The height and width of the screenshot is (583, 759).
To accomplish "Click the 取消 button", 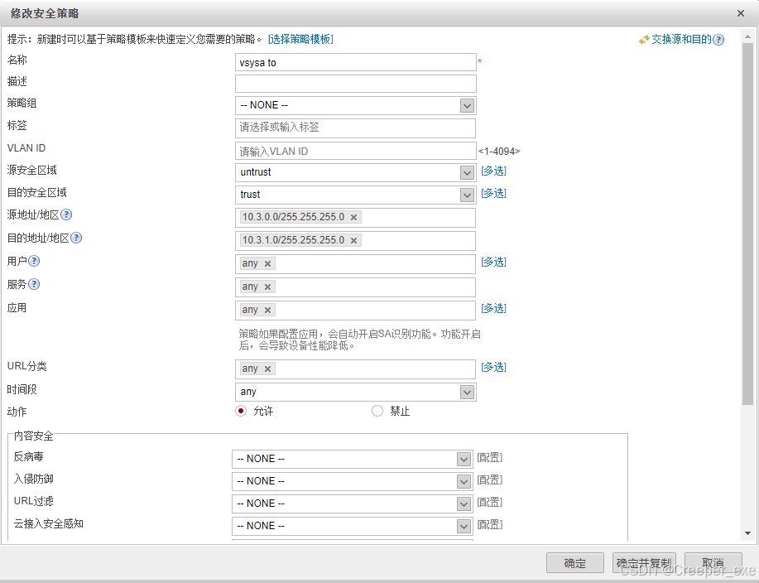I will tap(713, 563).
